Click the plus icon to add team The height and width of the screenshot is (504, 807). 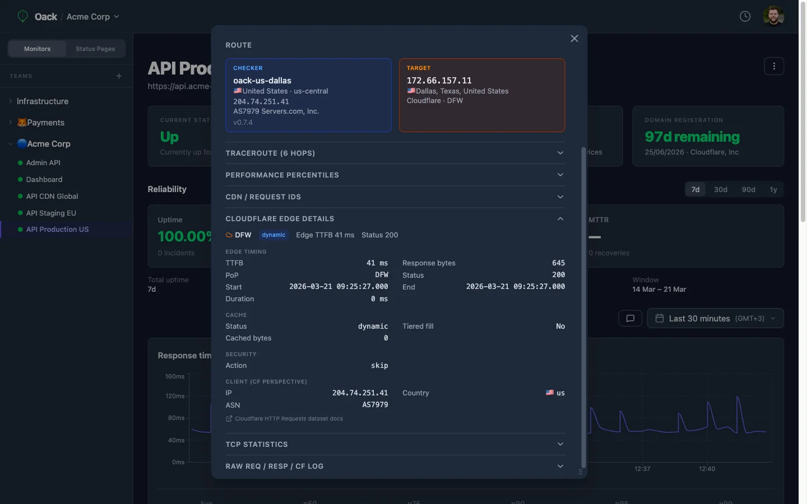tap(119, 76)
